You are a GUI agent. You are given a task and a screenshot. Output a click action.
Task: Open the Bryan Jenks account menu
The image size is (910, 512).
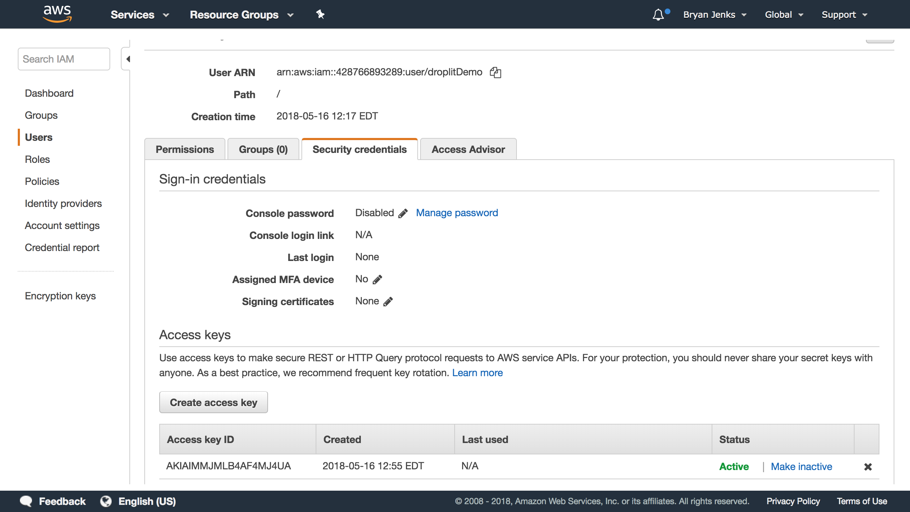point(714,15)
